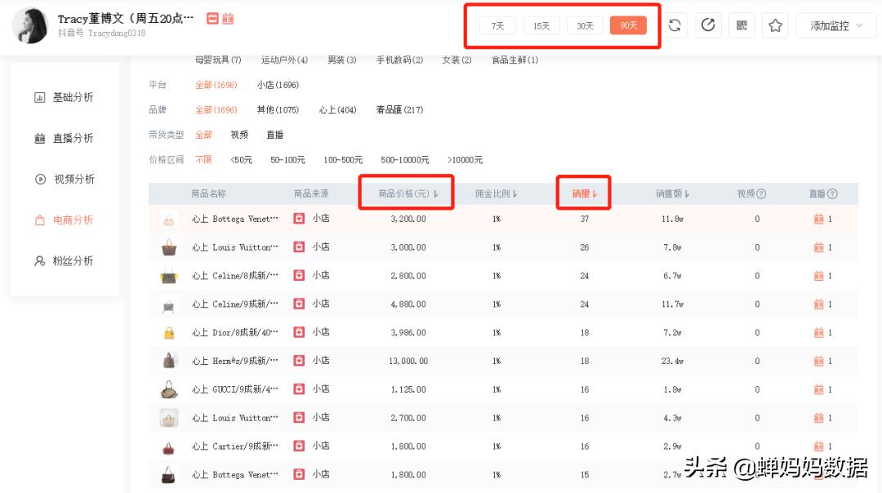Select brand filter 奢品匯(217)
The width and height of the screenshot is (882, 493).
point(399,109)
